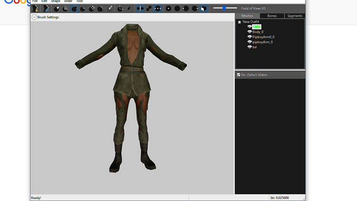Switch to the Bones tab
This screenshot has width=357, height=201.
click(272, 16)
